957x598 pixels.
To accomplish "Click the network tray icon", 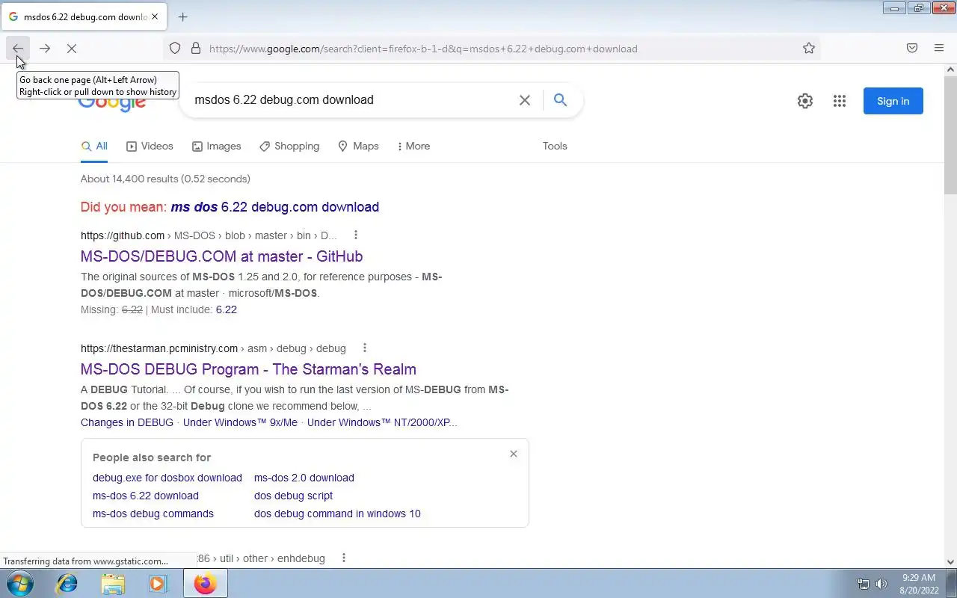I will click(x=864, y=584).
